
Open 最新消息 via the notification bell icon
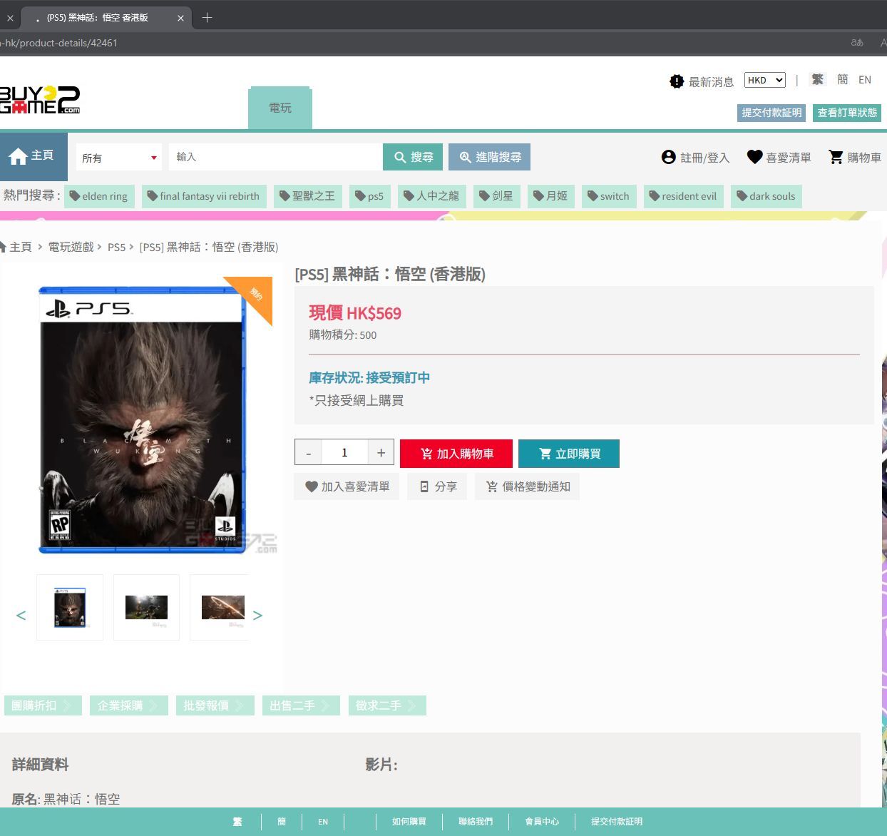[676, 81]
